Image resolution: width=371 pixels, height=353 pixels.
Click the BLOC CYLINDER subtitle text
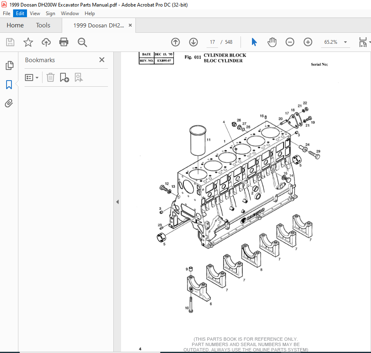click(223, 61)
